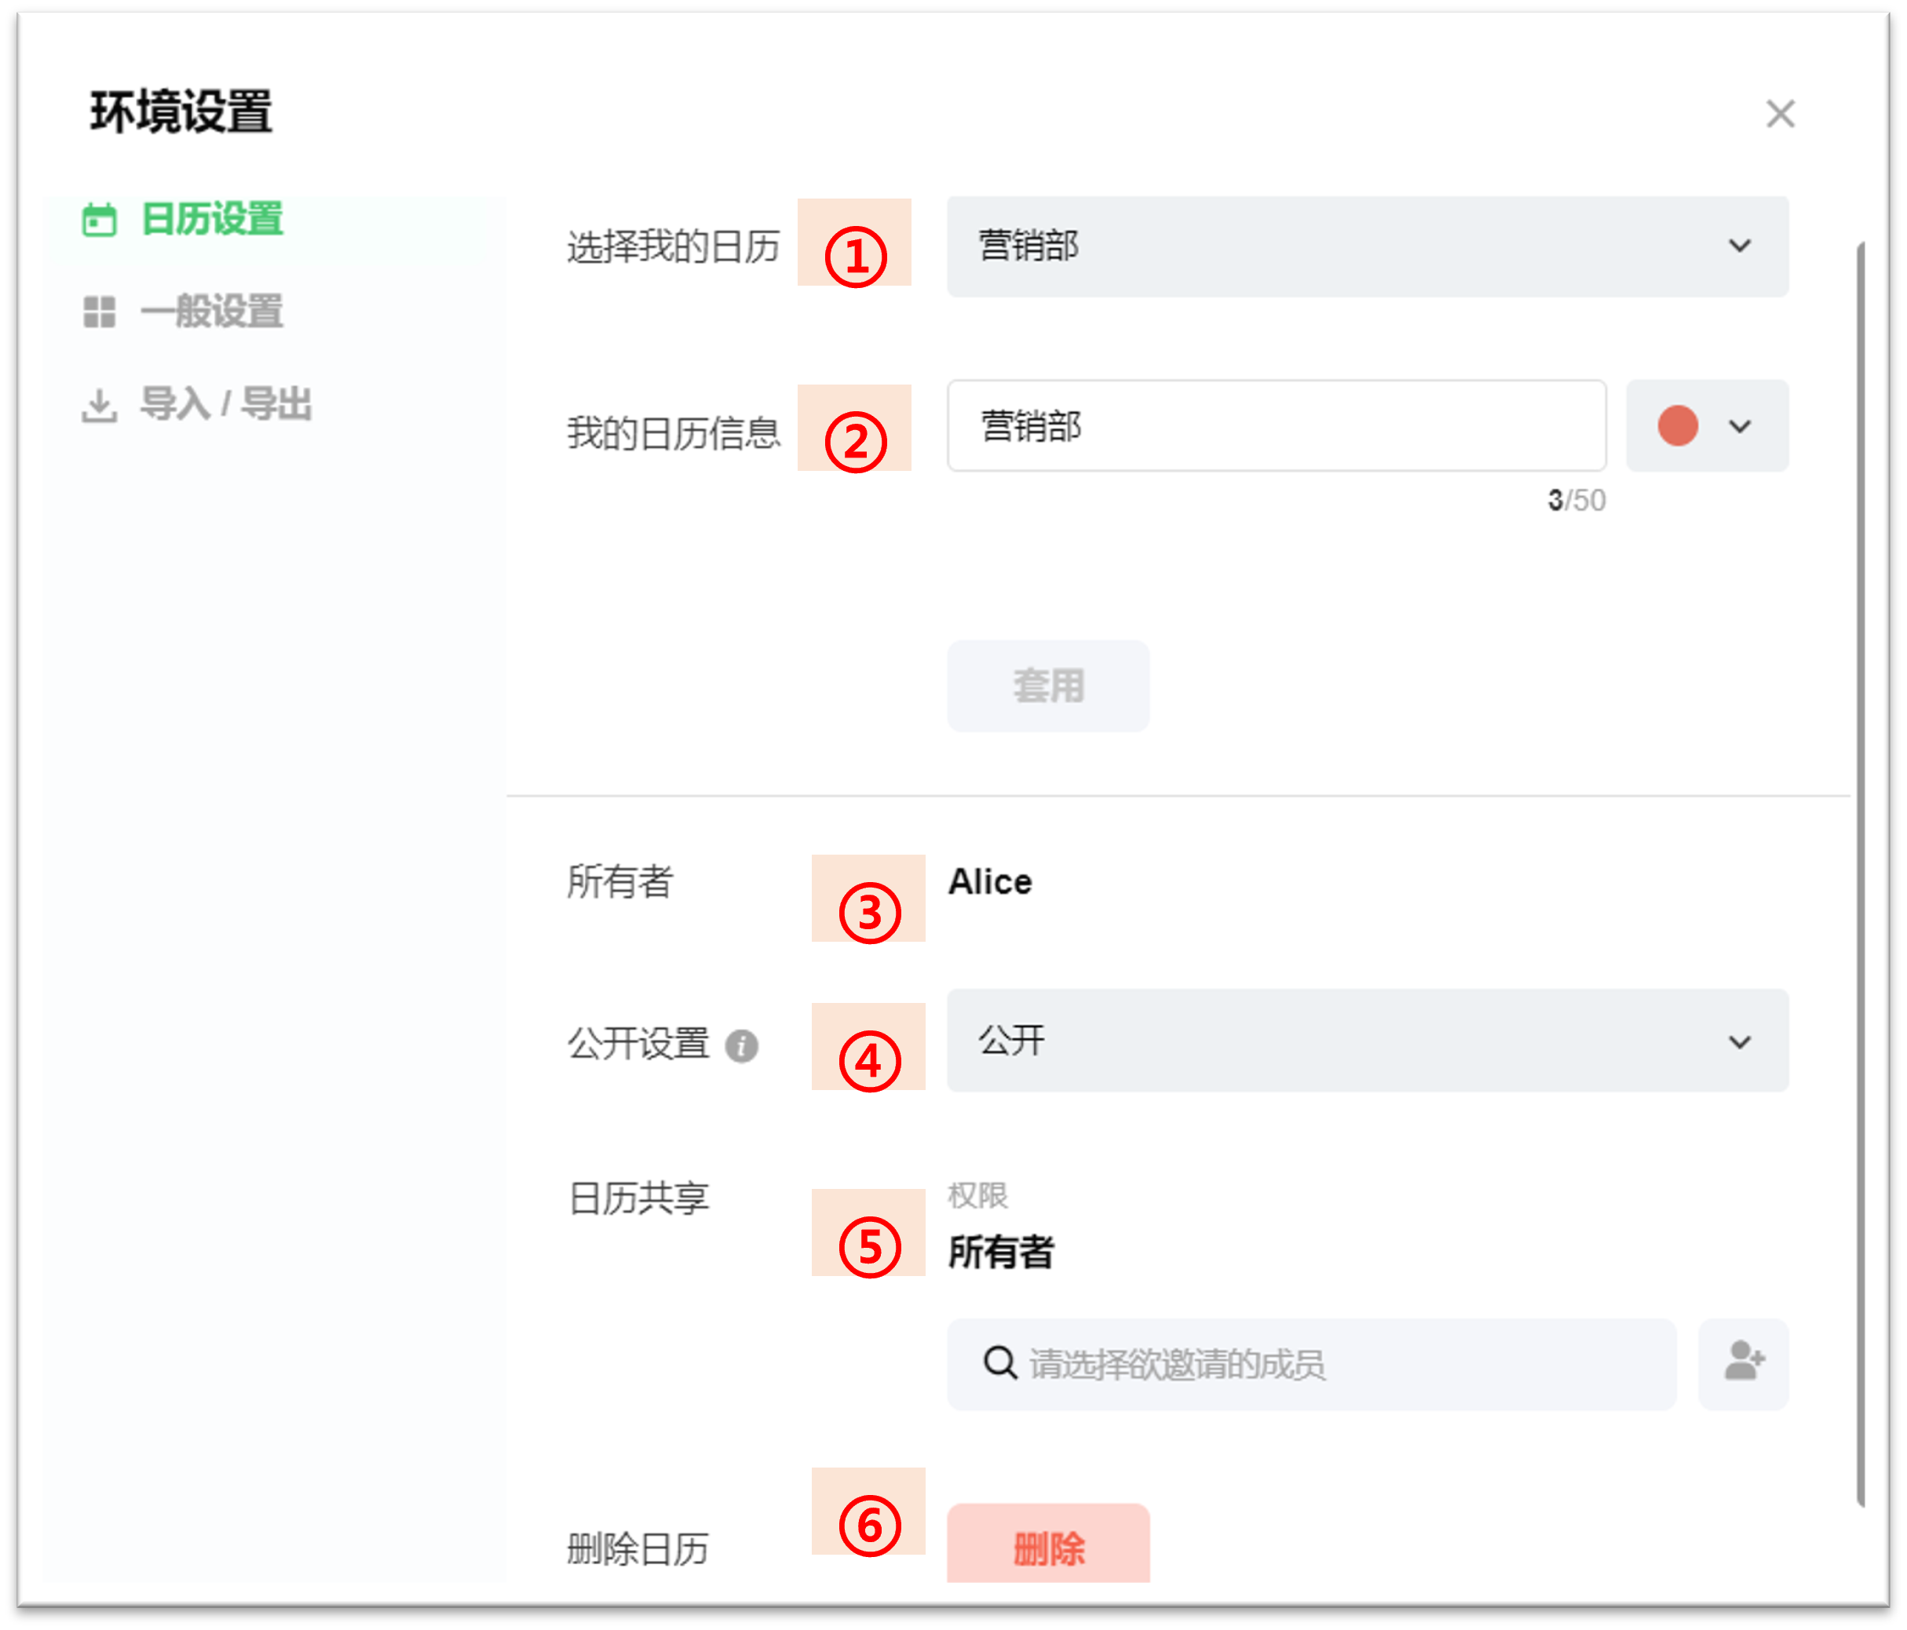Click the calendar name field 营销部
The image size is (1907, 1630).
(1276, 427)
